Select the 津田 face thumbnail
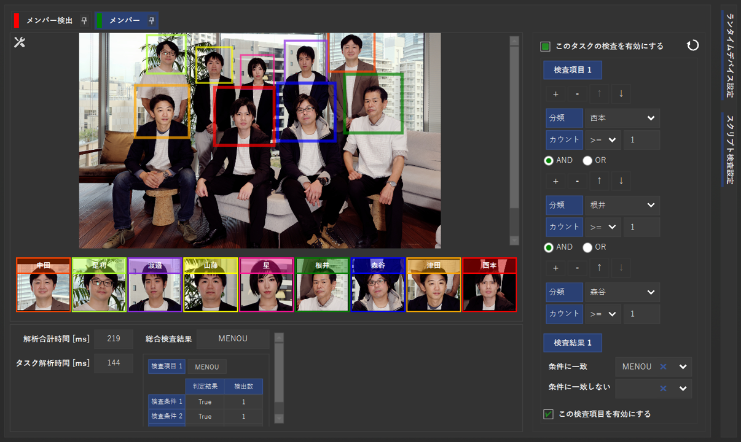Screen dimensions: 741x442 point(434,285)
